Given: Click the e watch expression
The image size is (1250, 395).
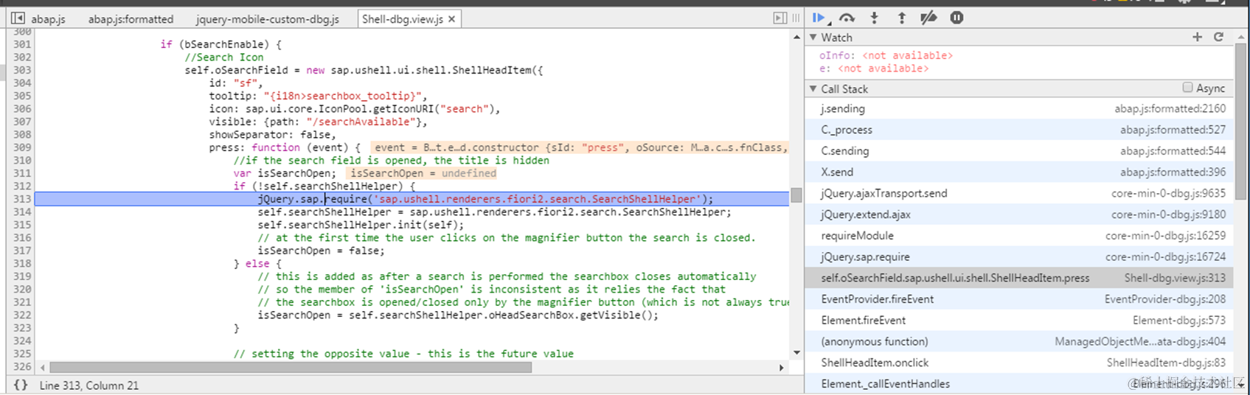Looking at the screenshot, I should (874, 69).
